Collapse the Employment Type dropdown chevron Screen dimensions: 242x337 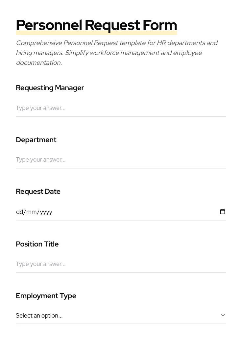pos(223,315)
